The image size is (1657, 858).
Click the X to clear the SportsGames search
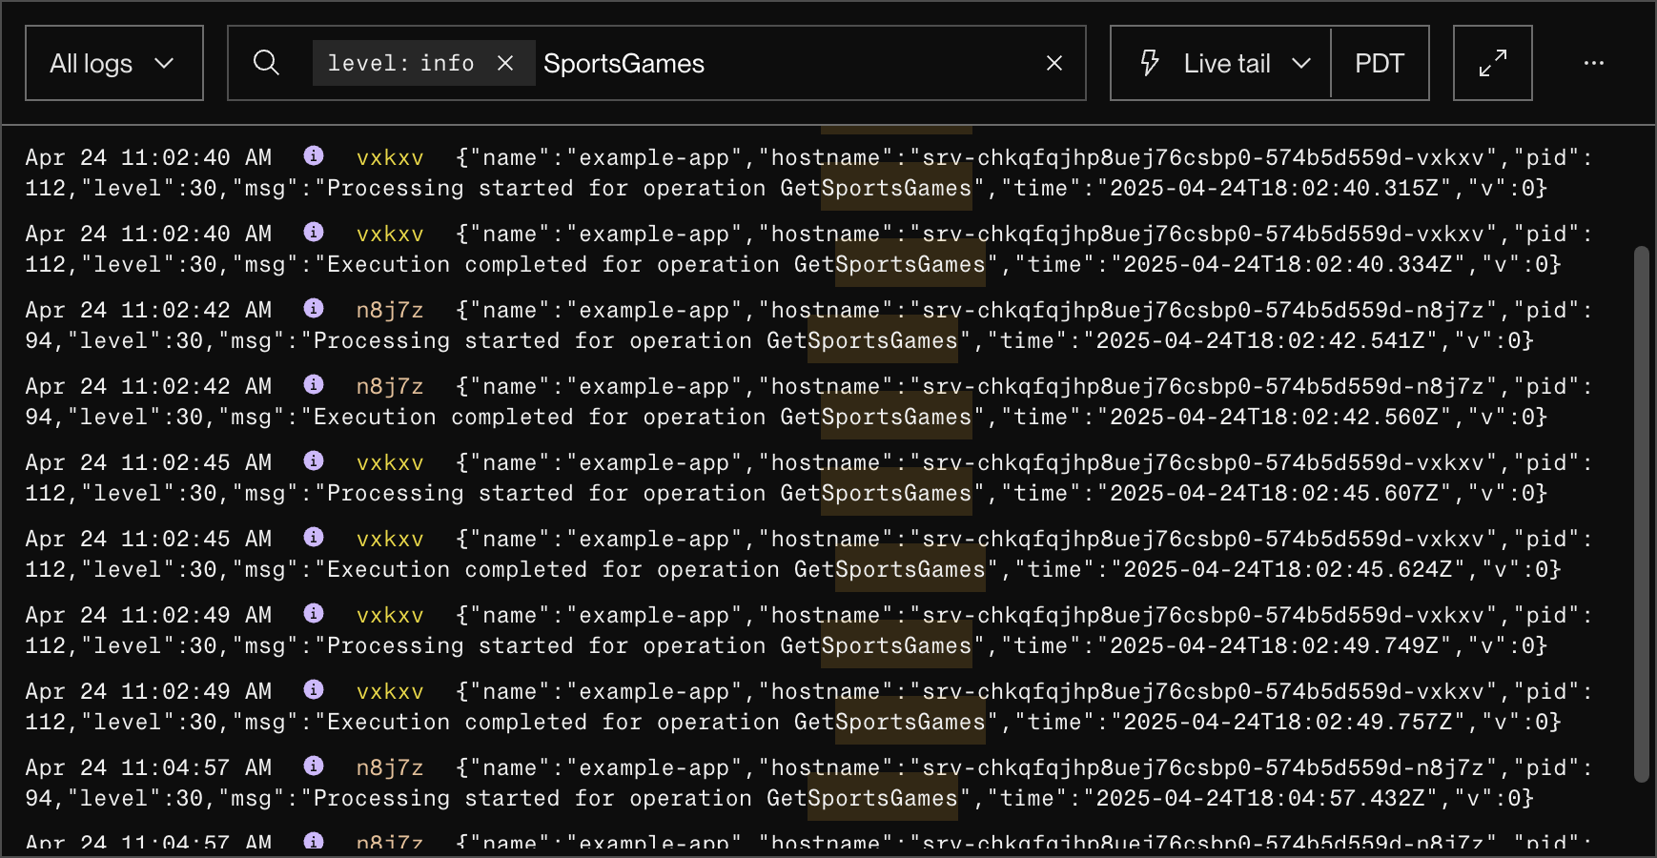point(1054,63)
